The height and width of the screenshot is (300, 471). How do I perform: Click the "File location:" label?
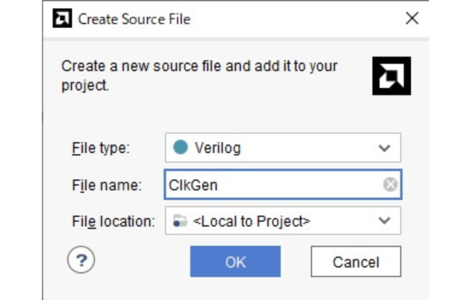[113, 221]
